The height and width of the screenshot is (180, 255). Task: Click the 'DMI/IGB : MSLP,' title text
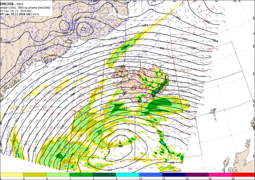pyautogui.click(x=12, y=4)
